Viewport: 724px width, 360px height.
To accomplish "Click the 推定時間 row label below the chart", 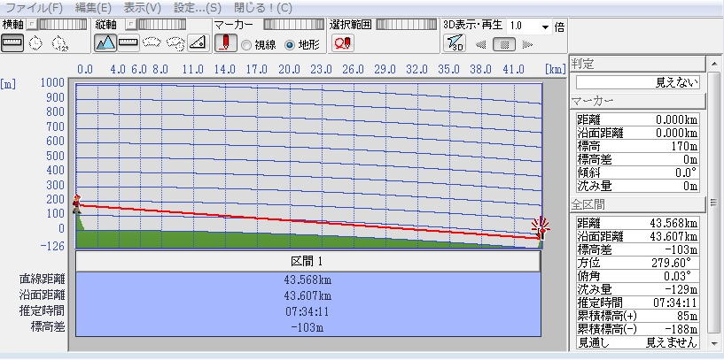I will click(42, 310).
